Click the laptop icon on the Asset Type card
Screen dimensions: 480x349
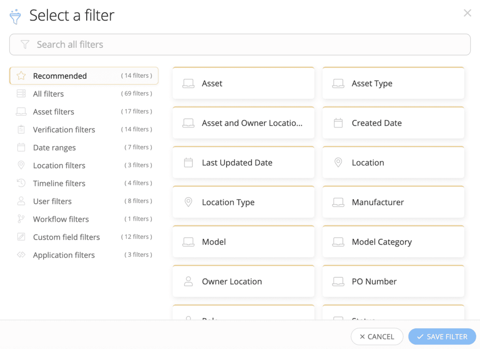point(338,83)
